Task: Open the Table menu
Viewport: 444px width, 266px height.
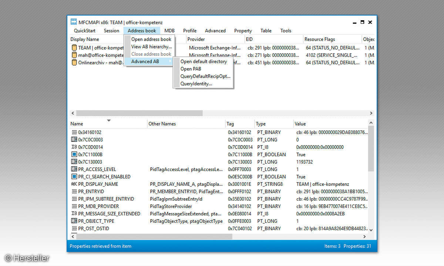Action: 266,31
